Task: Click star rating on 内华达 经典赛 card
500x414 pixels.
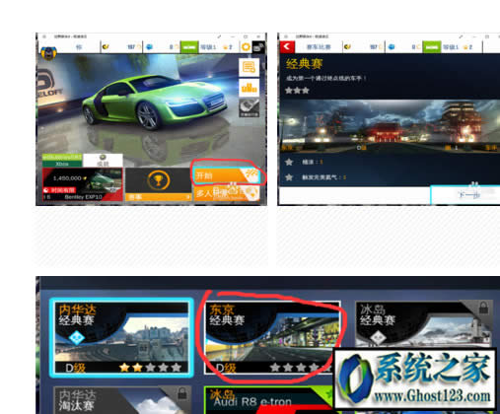Action: pos(150,368)
